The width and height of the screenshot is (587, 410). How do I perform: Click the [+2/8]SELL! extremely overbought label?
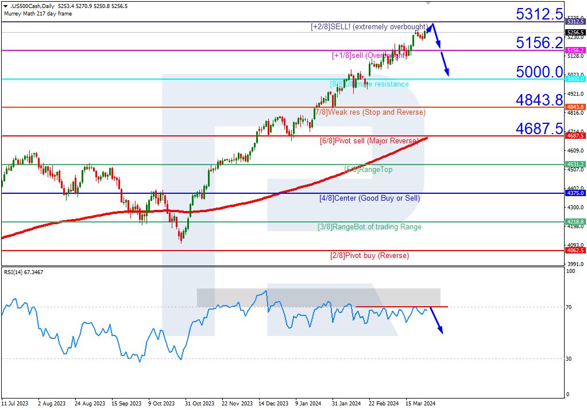coord(369,27)
